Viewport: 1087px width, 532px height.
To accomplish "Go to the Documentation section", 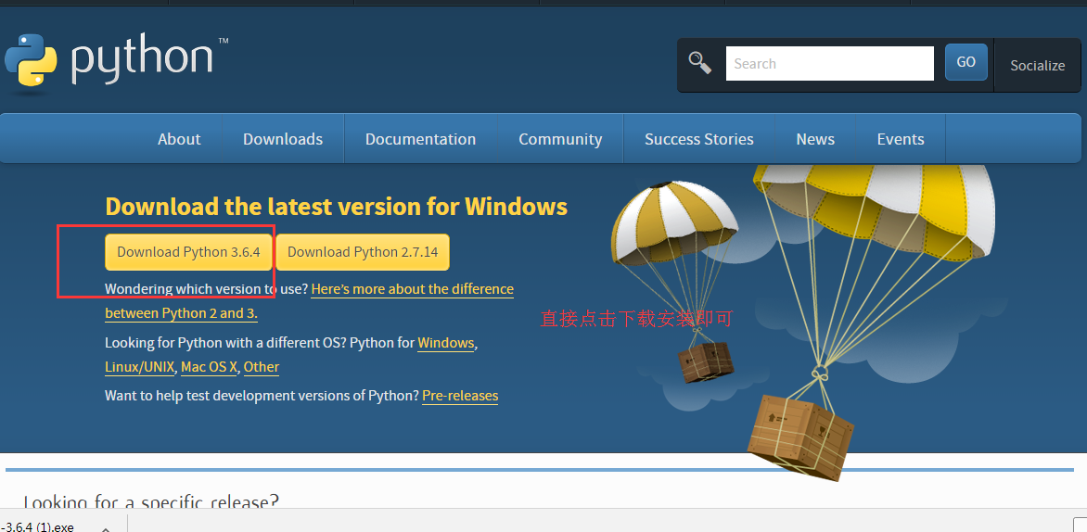I will [x=420, y=139].
